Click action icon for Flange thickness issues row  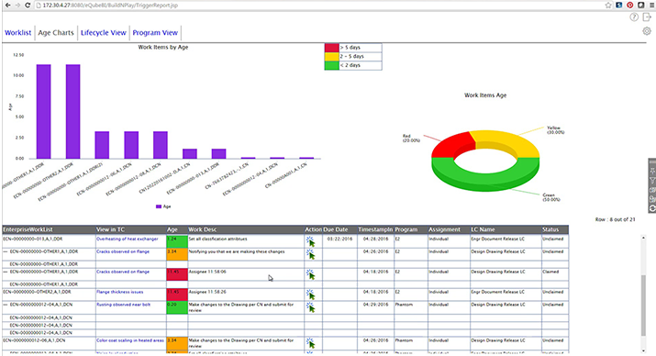coord(310,295)
